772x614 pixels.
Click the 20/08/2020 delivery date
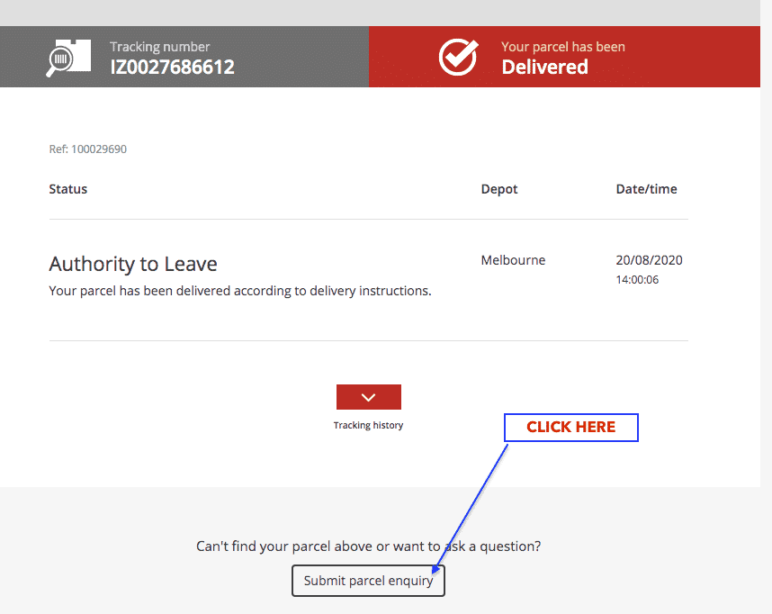click(649, 260)
